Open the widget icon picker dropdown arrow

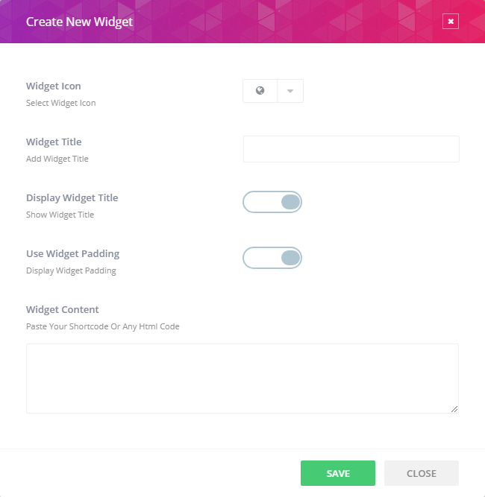290,91
